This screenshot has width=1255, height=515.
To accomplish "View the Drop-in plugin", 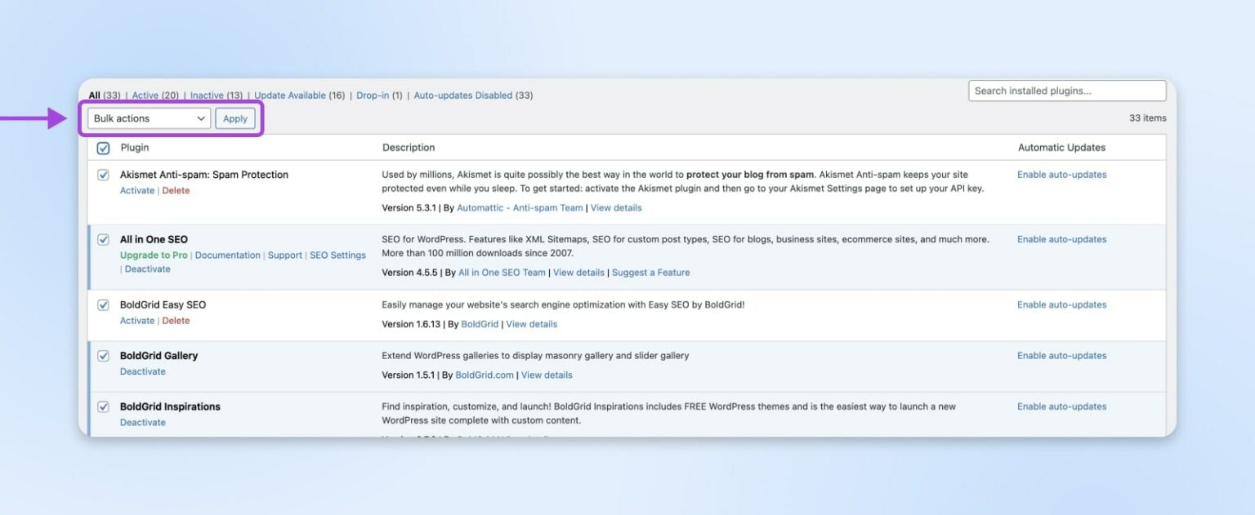I will (374, 95).
